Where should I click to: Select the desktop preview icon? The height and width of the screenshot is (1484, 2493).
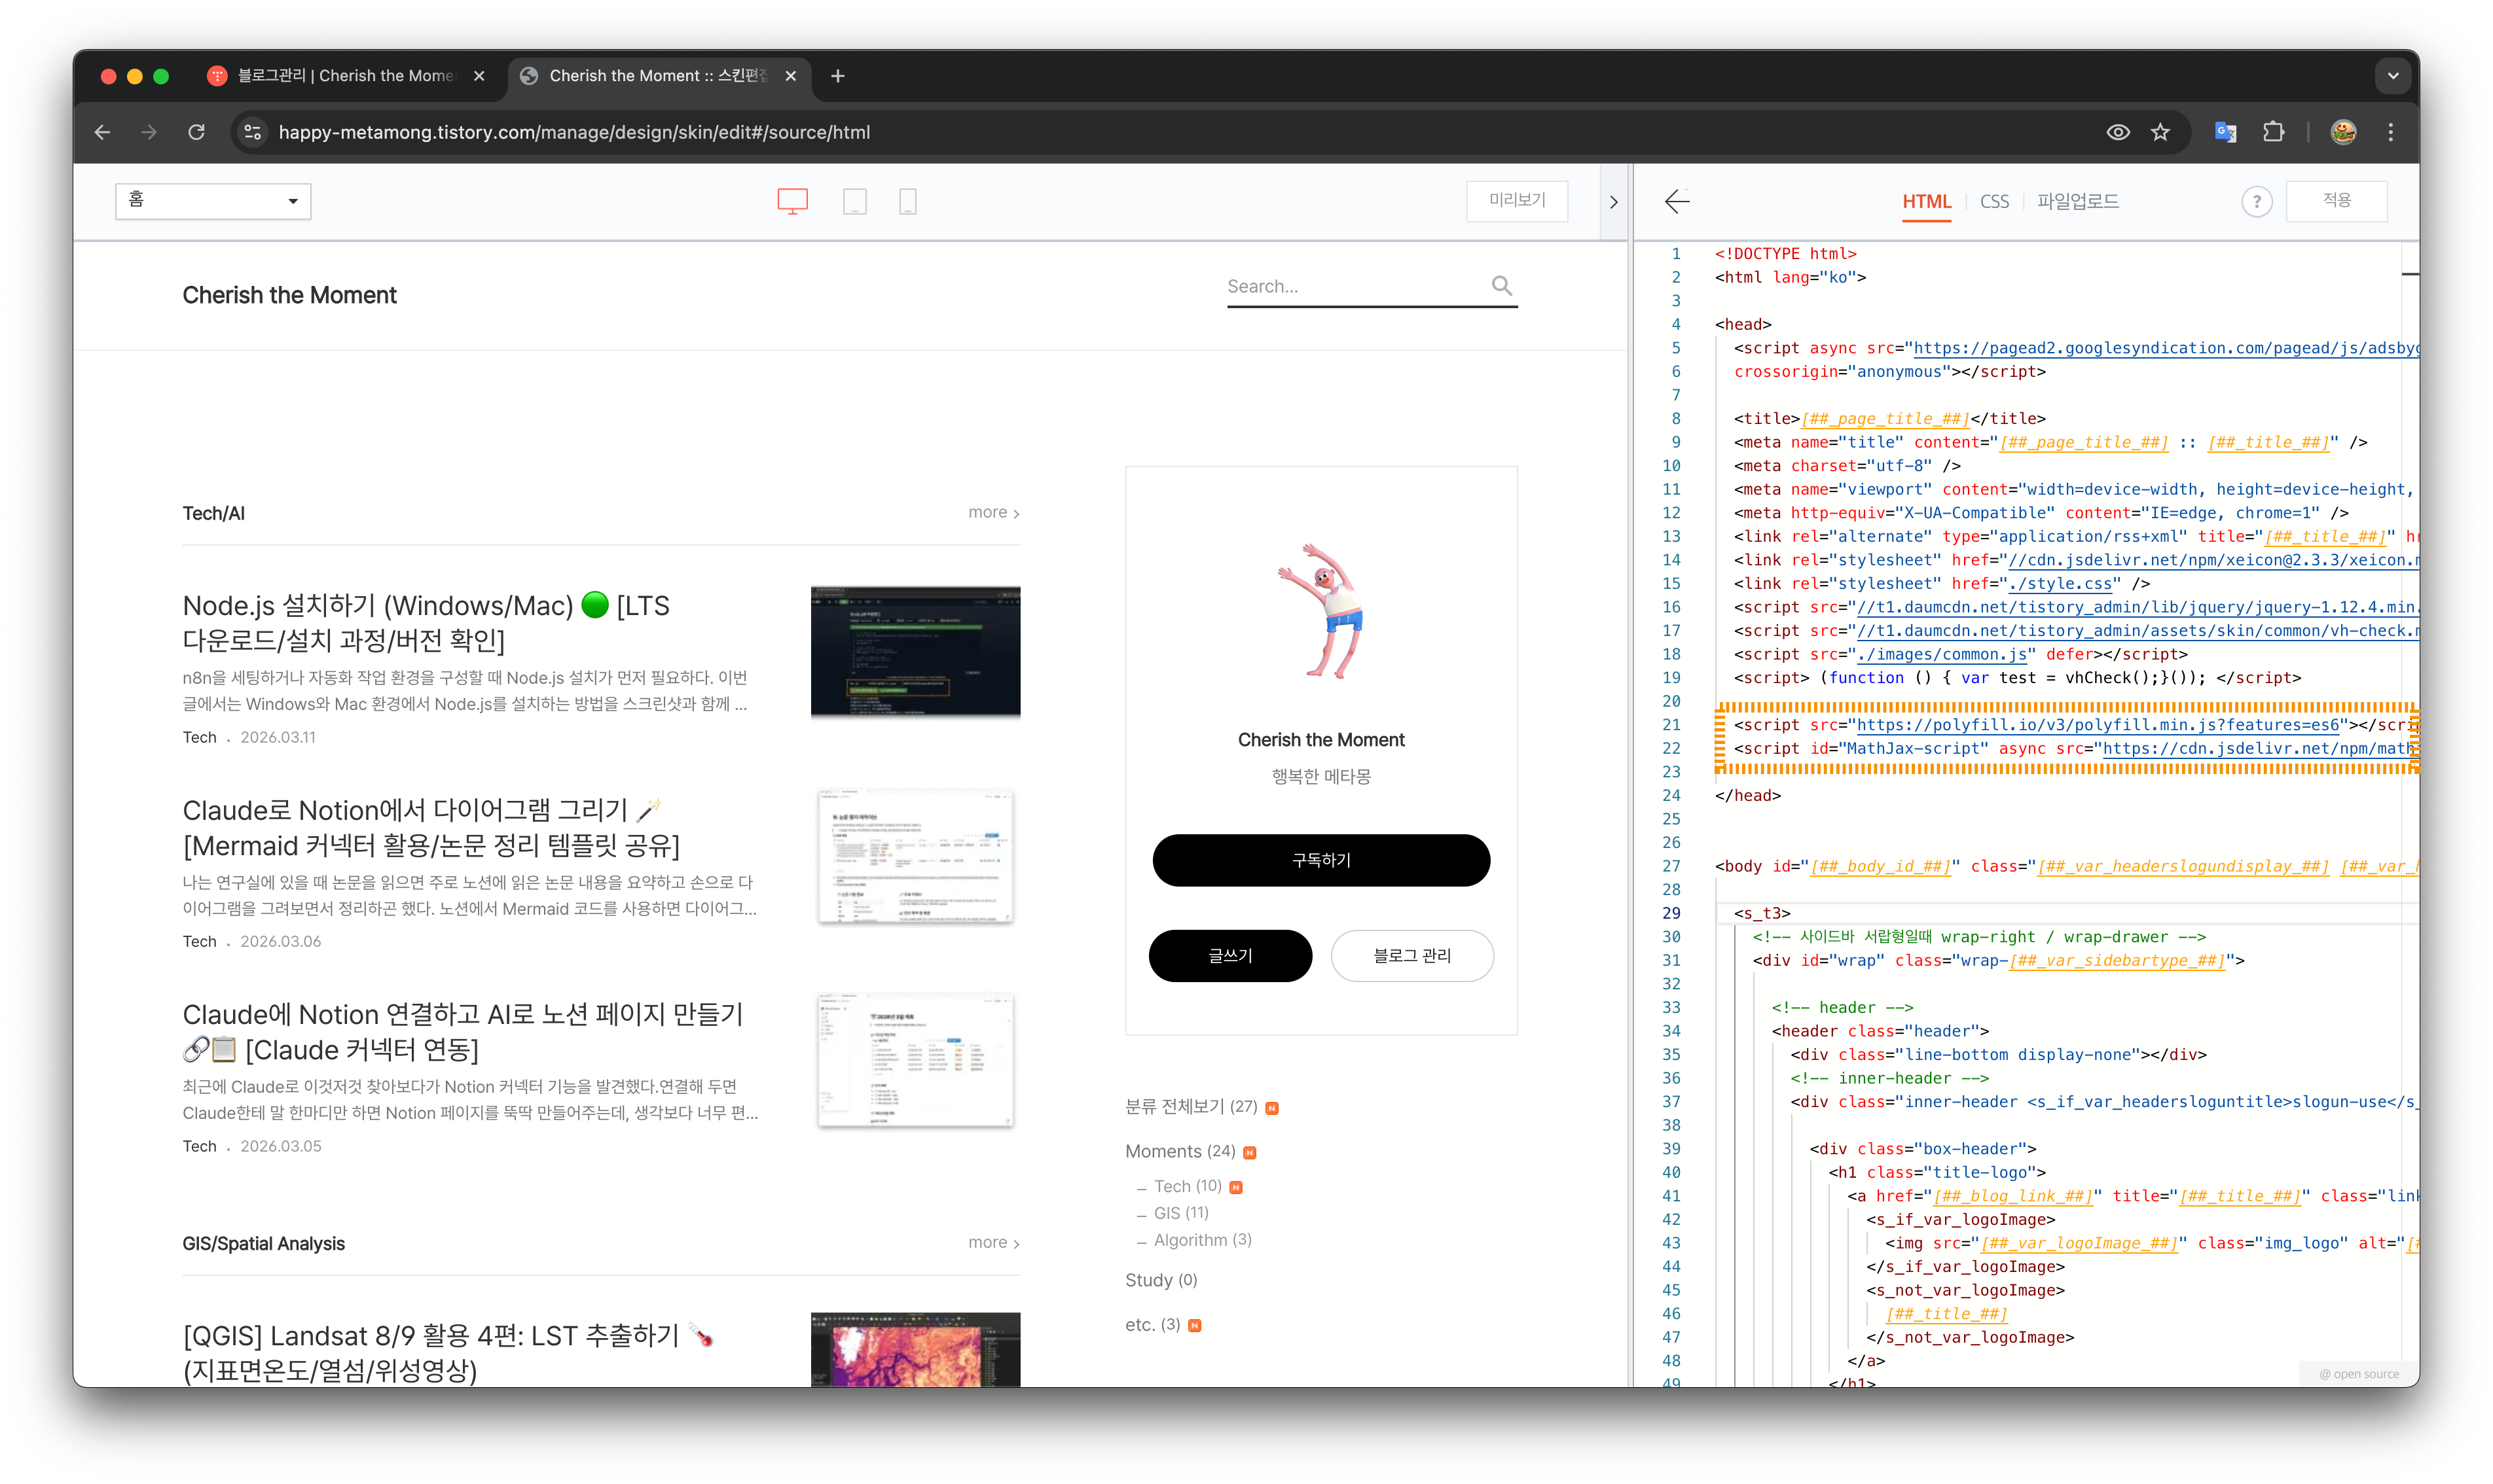[792, 200]
